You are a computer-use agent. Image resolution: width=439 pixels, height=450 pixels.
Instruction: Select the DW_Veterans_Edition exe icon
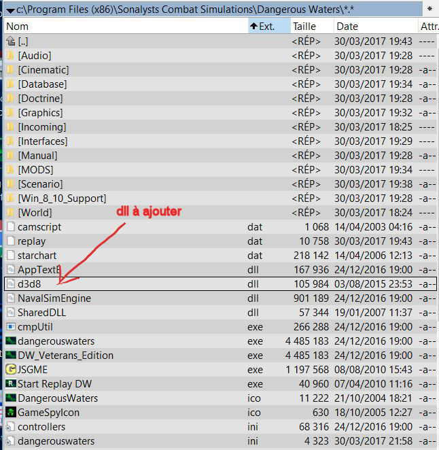tap(10, 356)
